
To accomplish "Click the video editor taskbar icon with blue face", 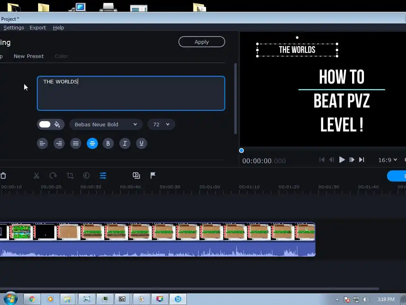I will click(178, 299).
